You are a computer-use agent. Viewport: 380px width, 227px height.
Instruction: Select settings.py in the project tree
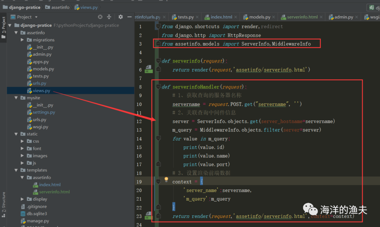click(x=44, y=112)
